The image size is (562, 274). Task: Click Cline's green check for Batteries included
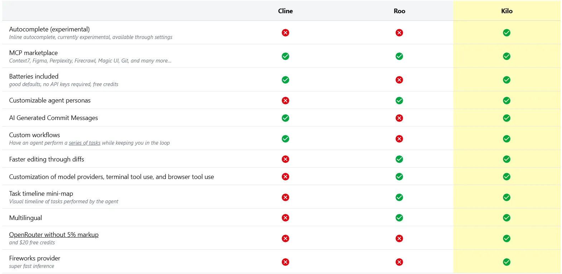pyautogui.click(x=285, y=80)
